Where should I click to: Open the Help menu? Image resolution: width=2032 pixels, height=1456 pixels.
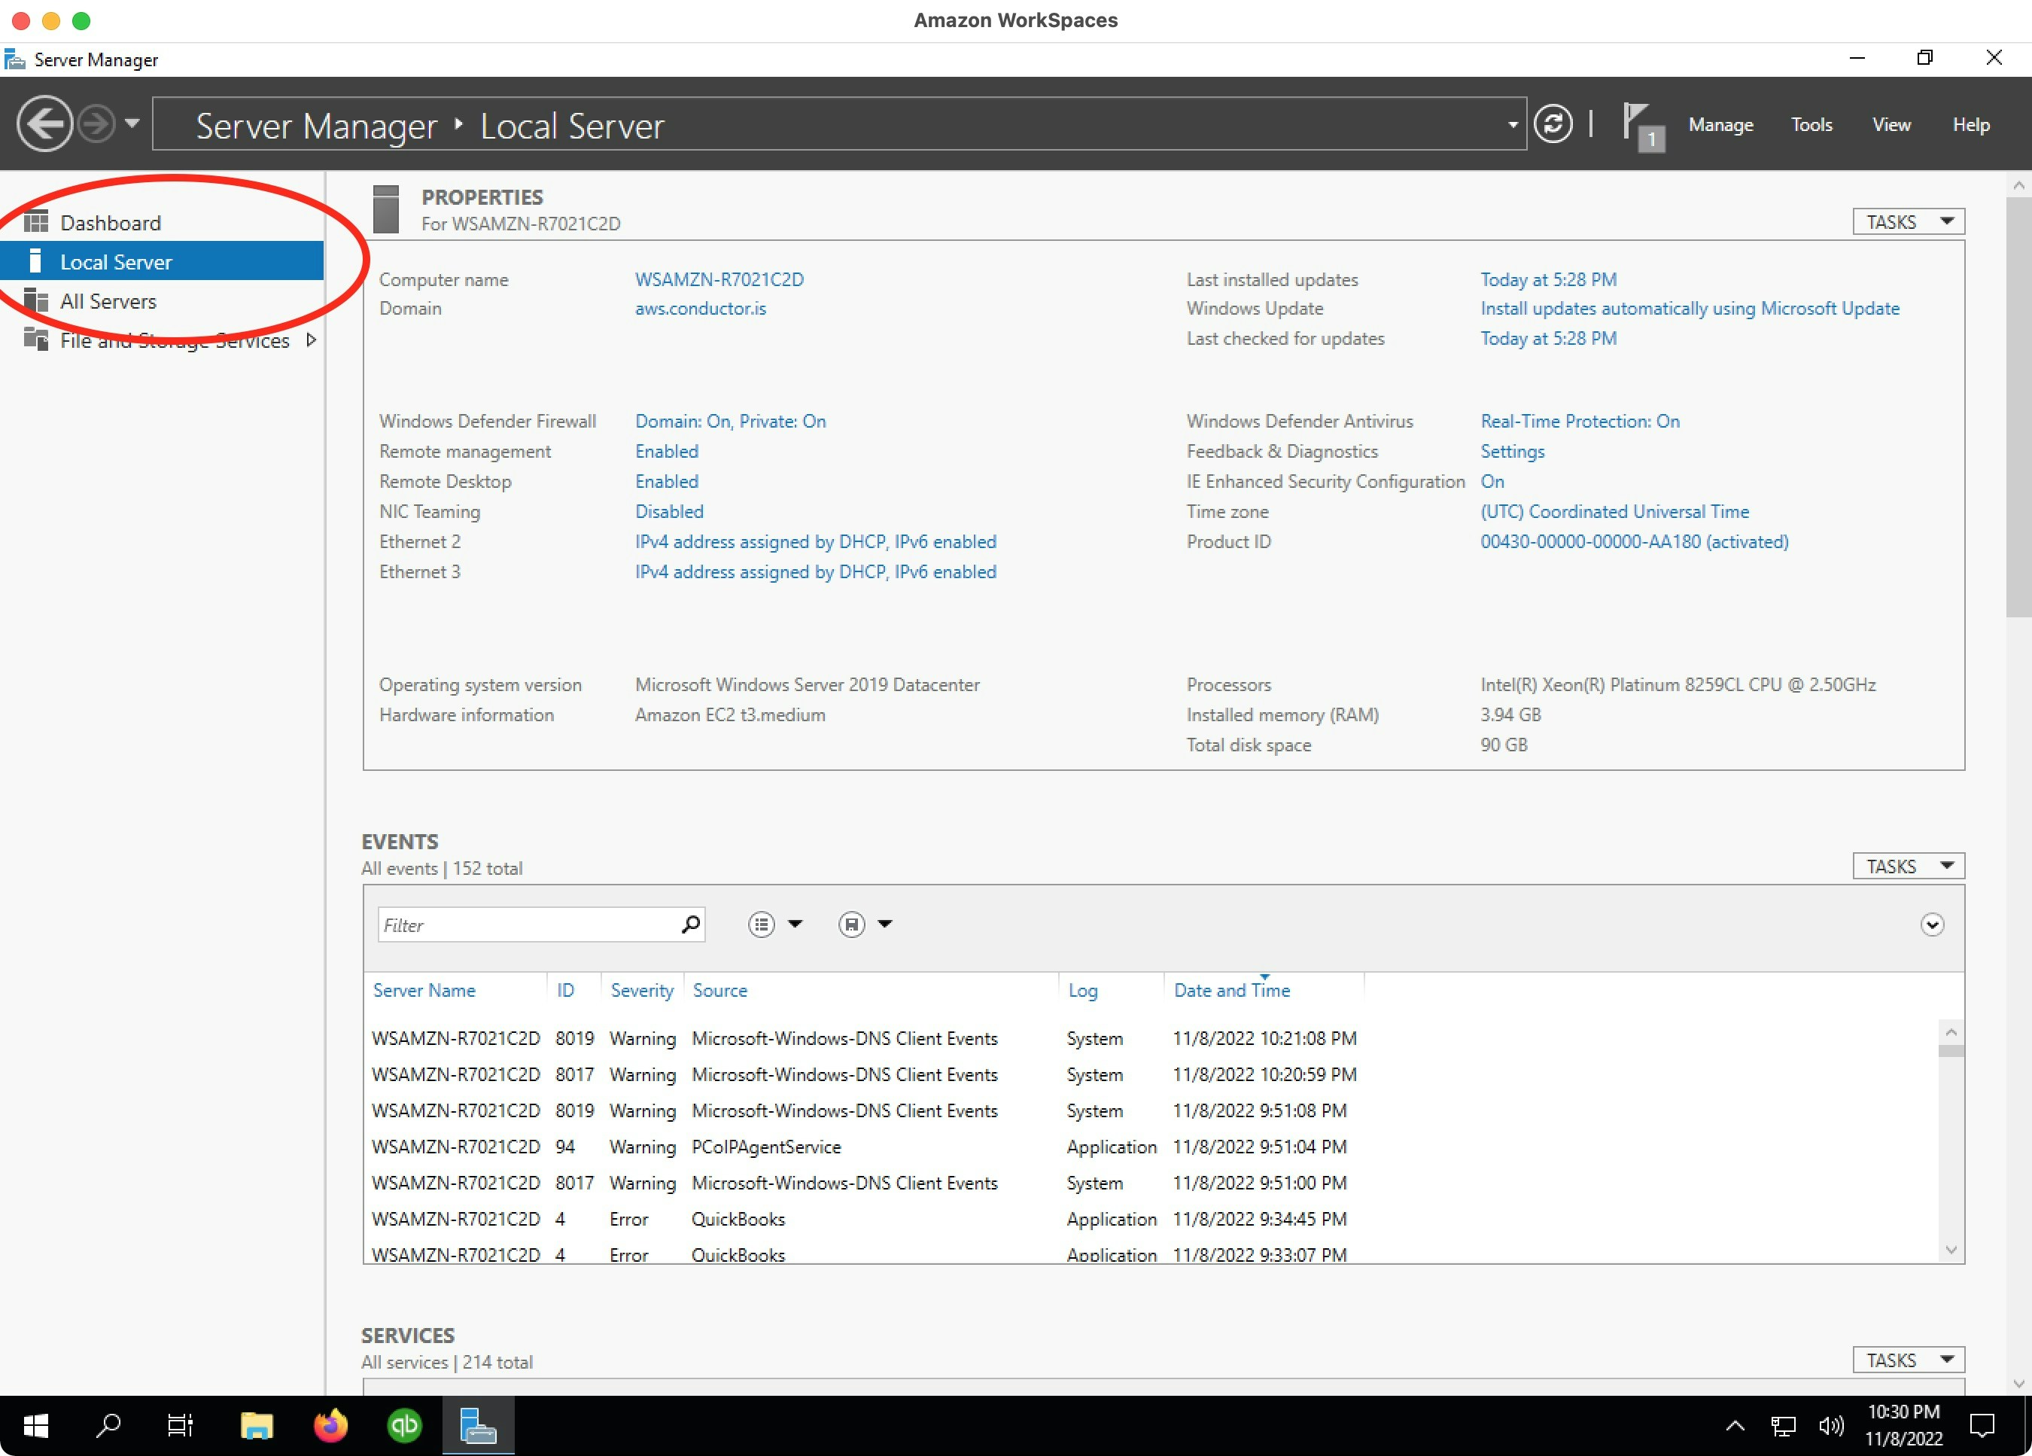tap(1970, 124)
